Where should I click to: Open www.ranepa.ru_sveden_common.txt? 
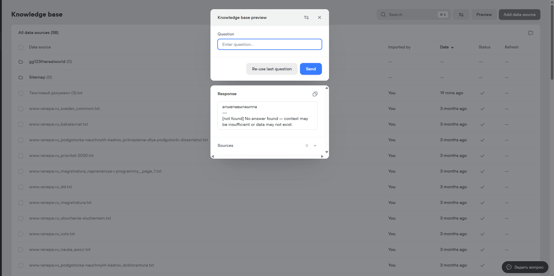(64, 108)
